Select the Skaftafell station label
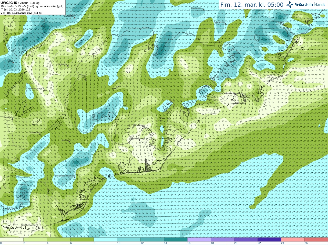This screenshot has height=245, width=328. (134, 138)
